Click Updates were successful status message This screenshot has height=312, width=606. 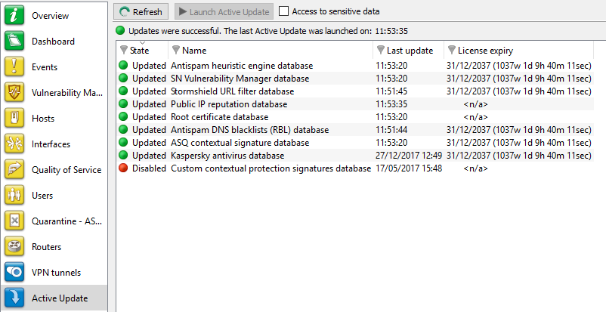pos(268,31)
